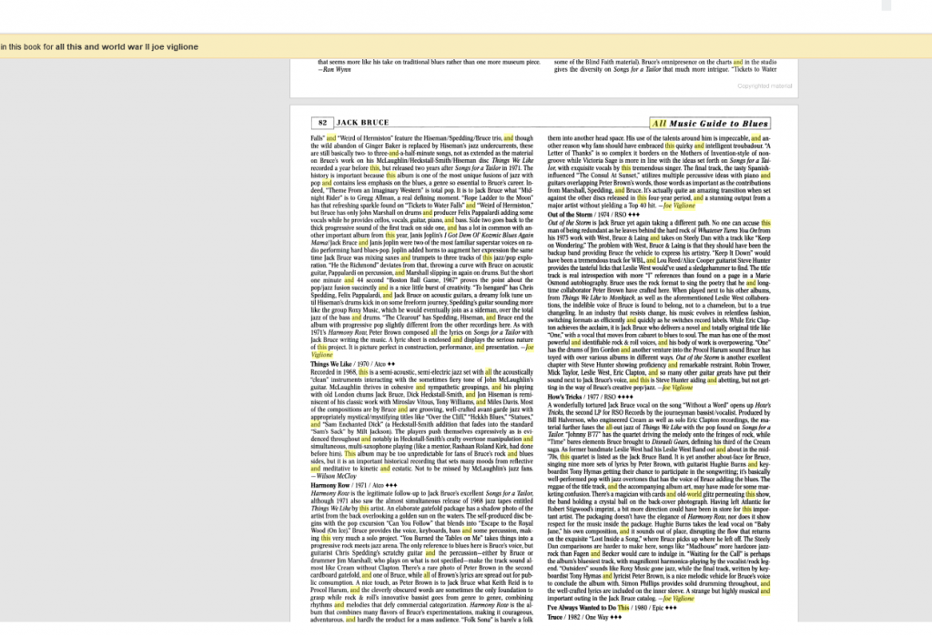This screenshot has width=932, height=636.
Task: Click the Ron Wynn reviewer credit
Action: [334, 69]
